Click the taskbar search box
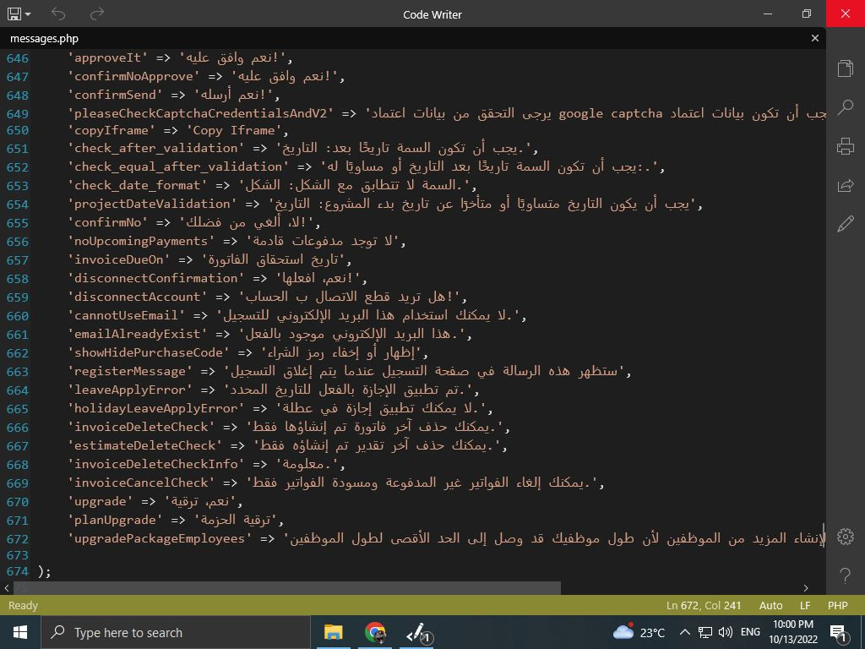865x649 pixels. 176,632
